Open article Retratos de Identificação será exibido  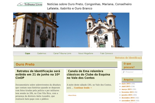(38, 74)
